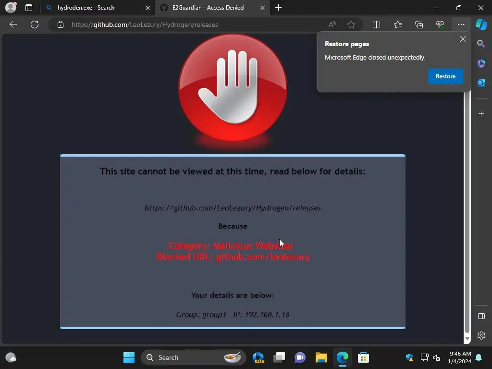The width and height of the screenshot is (492, 369).
Task: Minimize the Edge window
Action: pos(436,8)
